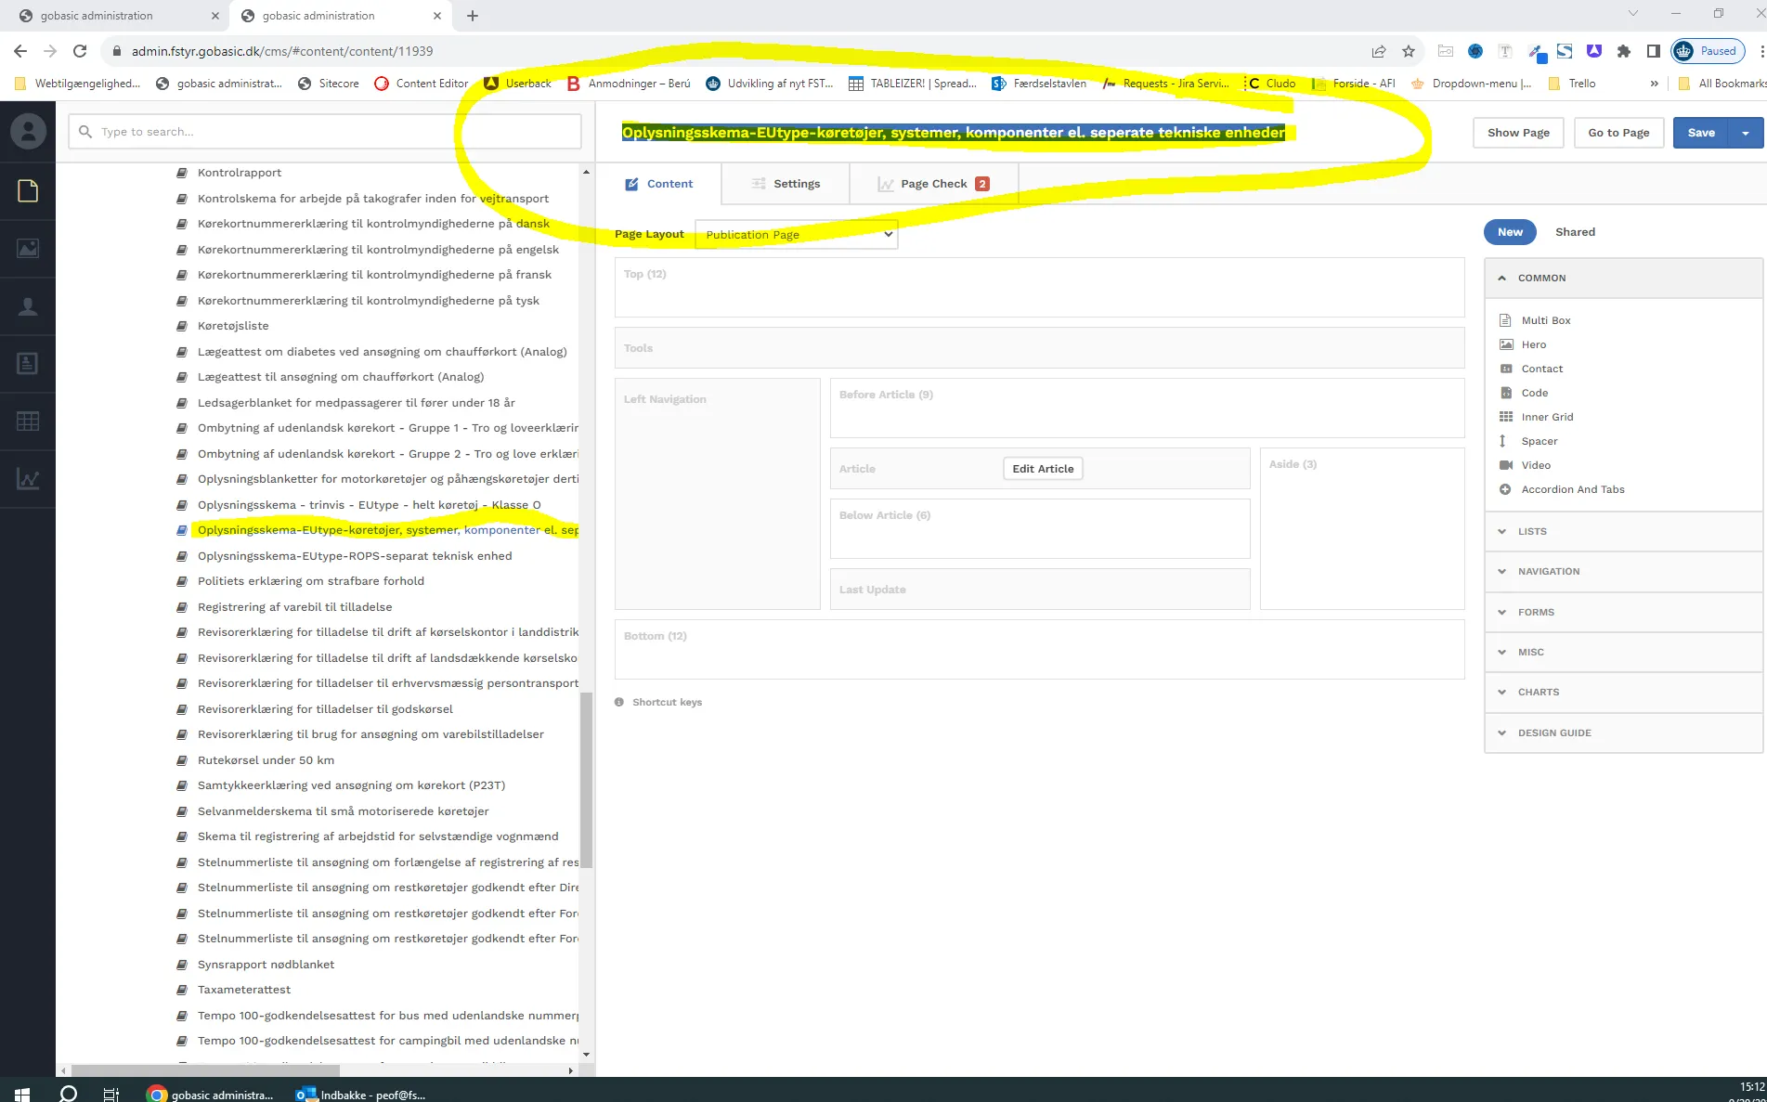Select the Video component

(x=1536, y=465)
